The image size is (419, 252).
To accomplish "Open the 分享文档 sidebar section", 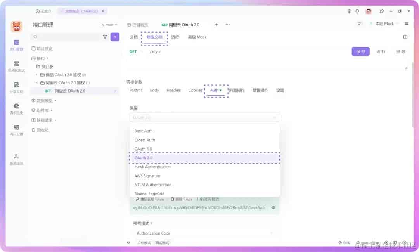I will [x=16, y=87].
